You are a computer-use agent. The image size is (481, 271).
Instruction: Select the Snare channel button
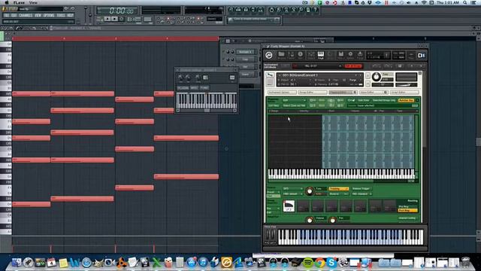pos(246,74)
